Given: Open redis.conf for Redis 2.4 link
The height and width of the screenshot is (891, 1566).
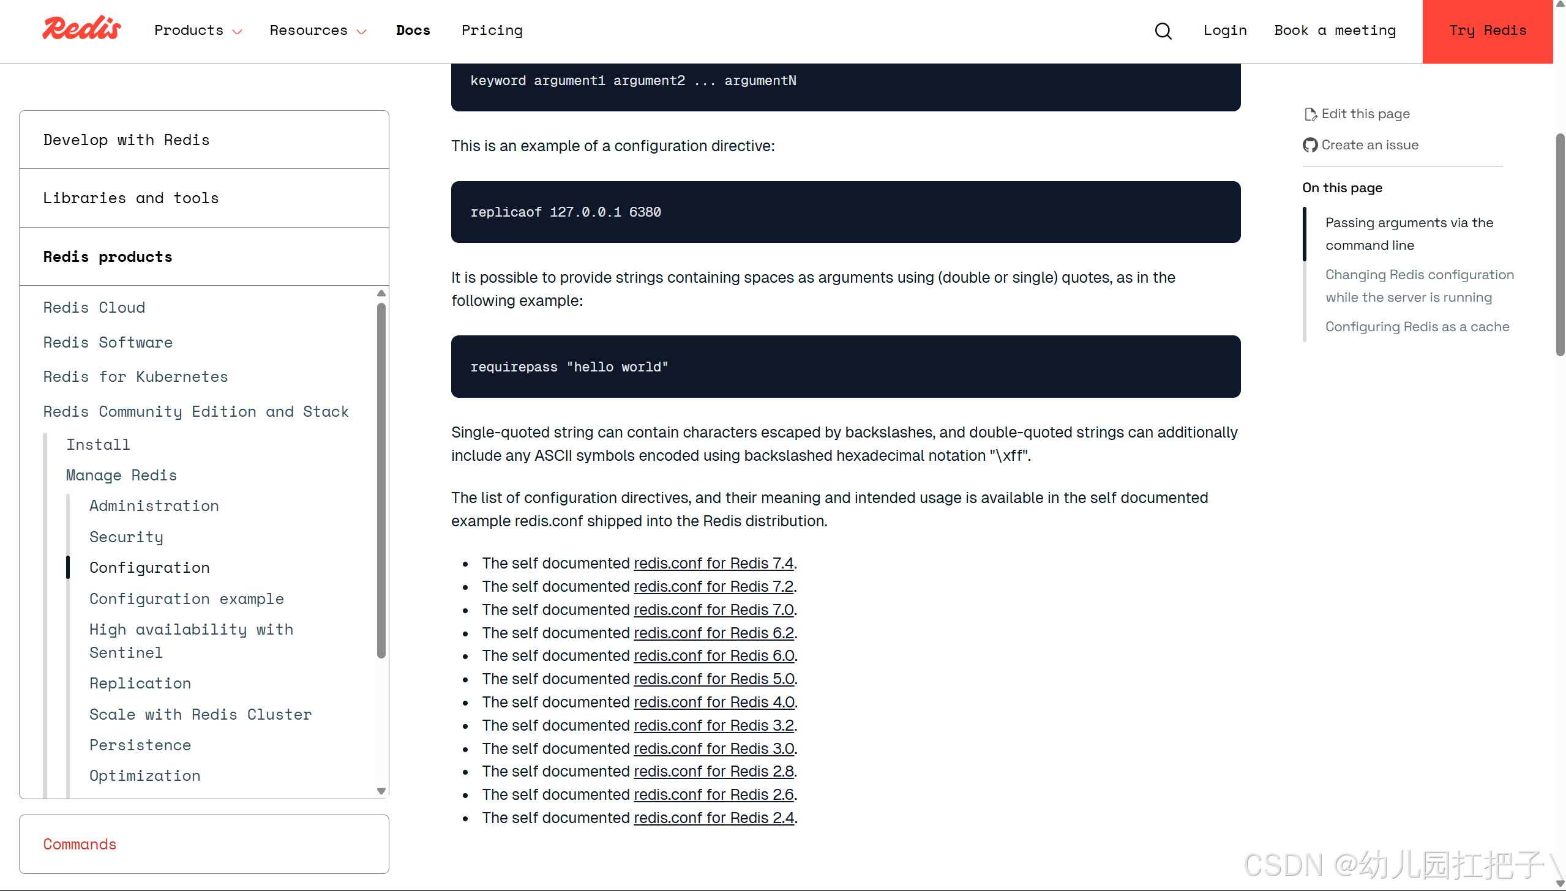Looking at the screenshot, I should click(x=713, y=818).
